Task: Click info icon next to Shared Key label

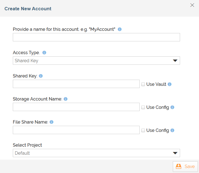Action: [41, 76]
